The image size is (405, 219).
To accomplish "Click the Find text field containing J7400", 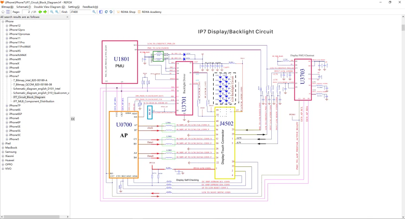I will click(x=81, y=12).
